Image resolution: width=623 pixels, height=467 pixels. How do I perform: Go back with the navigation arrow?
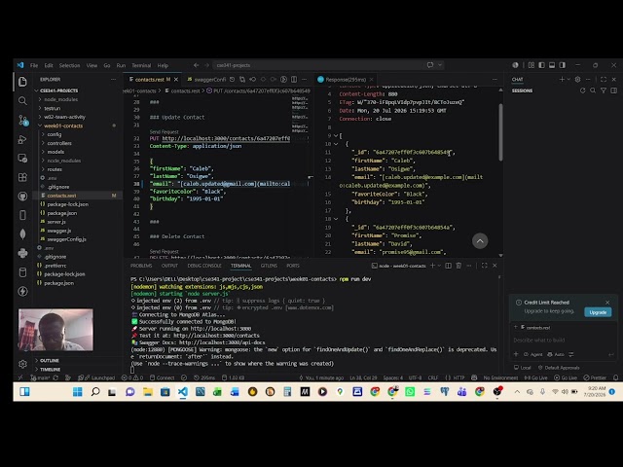click(x=197, y=65)
